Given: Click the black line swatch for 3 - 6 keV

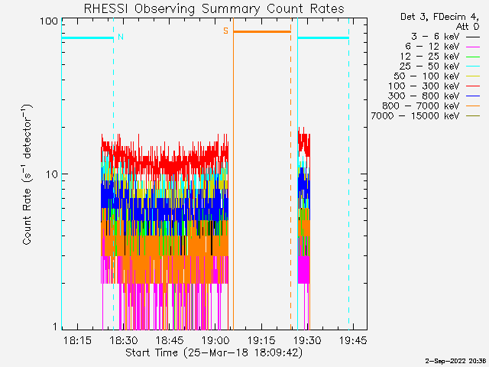Looking at the screenshot, I should (x=473, y=37).
